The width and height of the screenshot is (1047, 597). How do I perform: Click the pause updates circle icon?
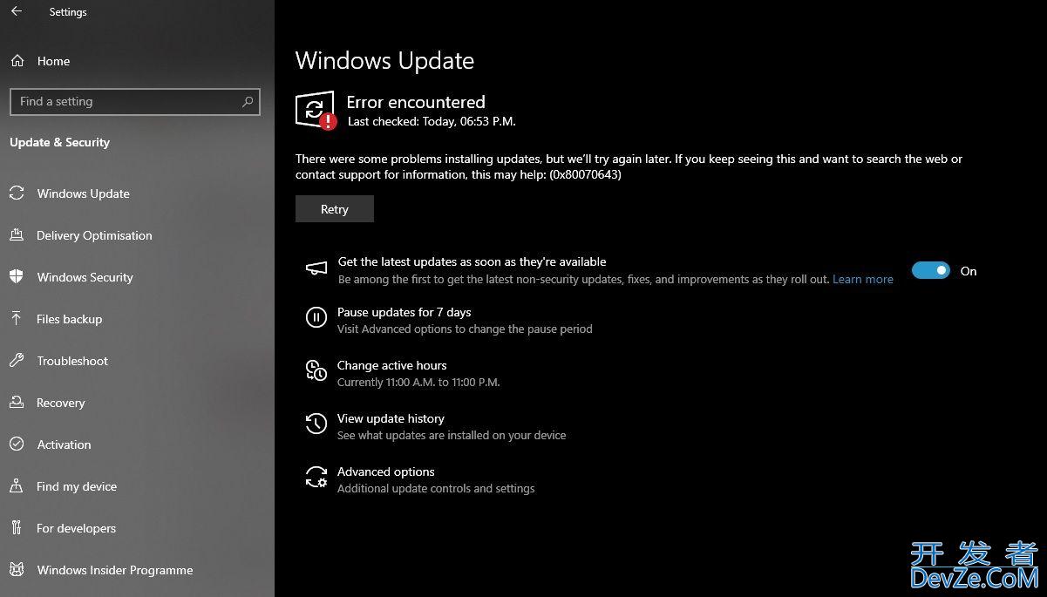click(316, 317)
